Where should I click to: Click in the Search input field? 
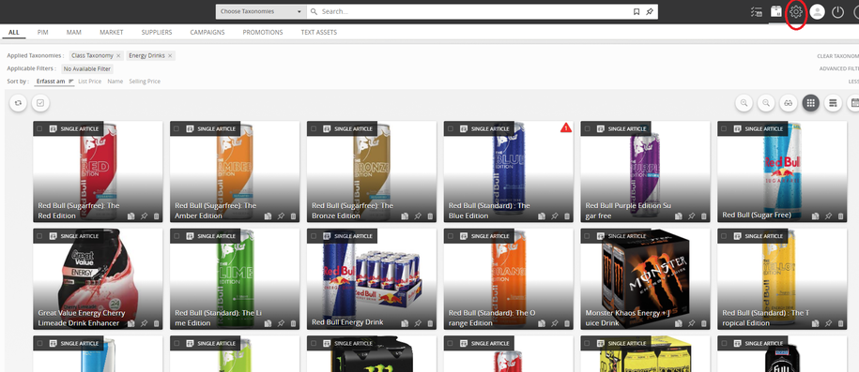click(474, 11)
